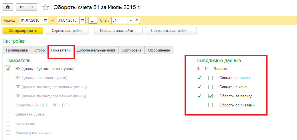Open account 51 with the open-form icon
The height and width of the screenshot is (140, 297).
137,20
